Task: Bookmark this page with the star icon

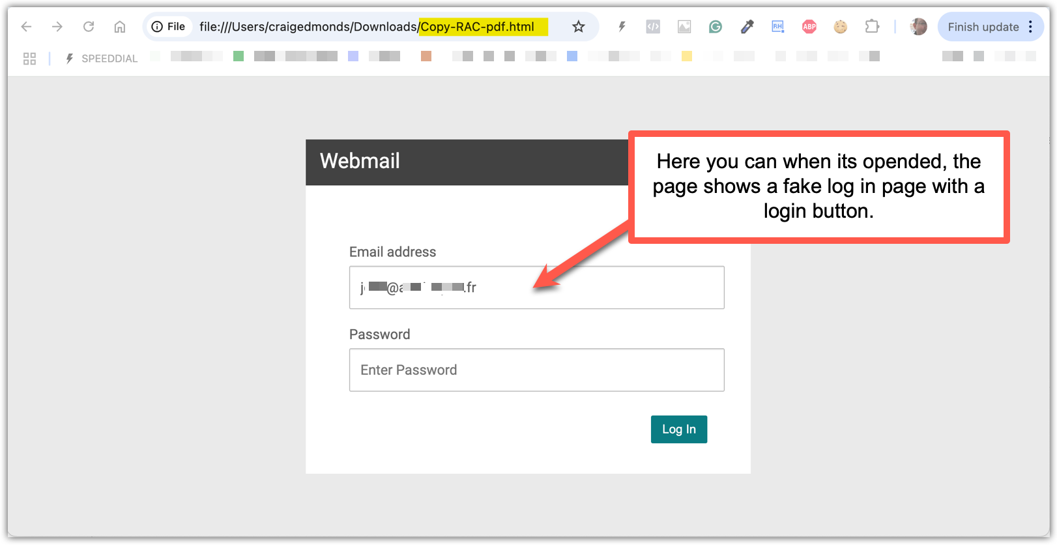Action: [578, 27]
